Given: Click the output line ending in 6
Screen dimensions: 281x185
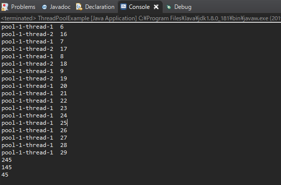Looking at the screenshot, I should pyautogui.click(x=33, y=27).
